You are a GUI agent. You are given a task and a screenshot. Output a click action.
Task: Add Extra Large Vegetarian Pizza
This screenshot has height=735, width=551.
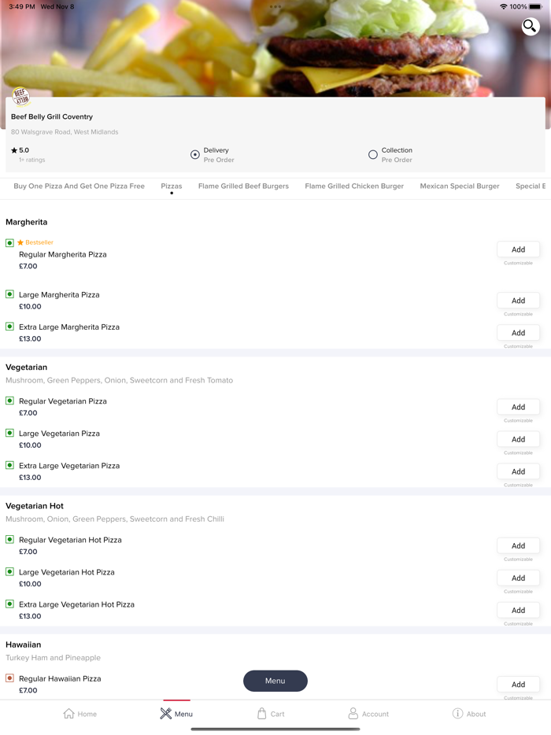point(518,471)
